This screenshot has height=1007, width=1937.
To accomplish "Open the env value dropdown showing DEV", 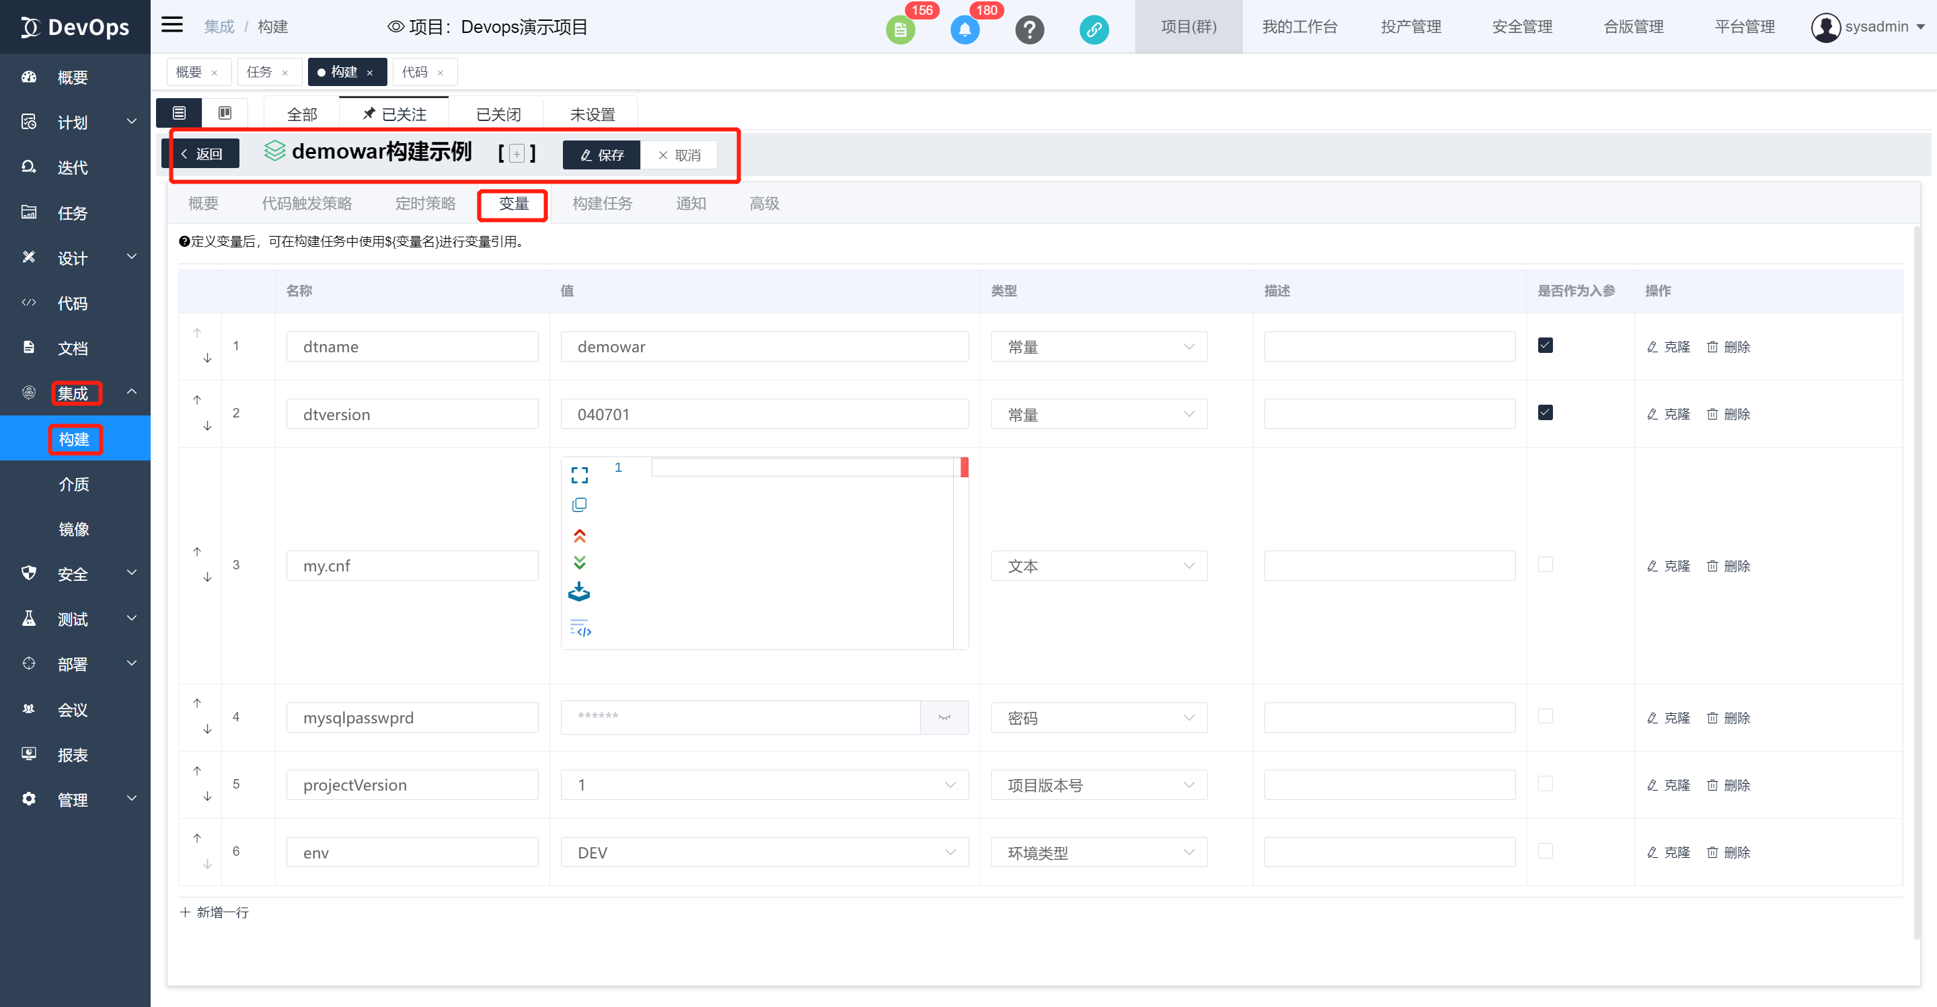I will pos(764,852).
